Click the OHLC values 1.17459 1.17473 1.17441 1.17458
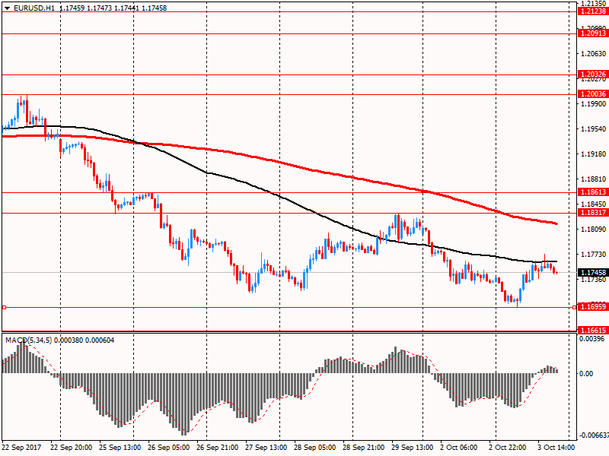The image size is (609, 456). (113, 8)
